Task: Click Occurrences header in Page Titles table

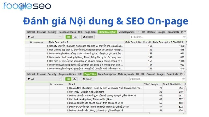Action: 59,84
